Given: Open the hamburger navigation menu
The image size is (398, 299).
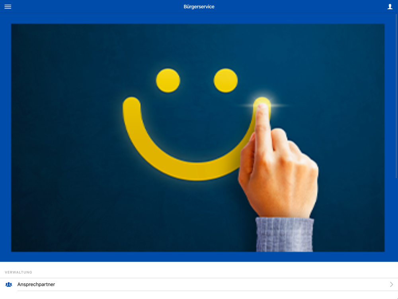Looking at the screenshot, I should [x=8, y=7].
